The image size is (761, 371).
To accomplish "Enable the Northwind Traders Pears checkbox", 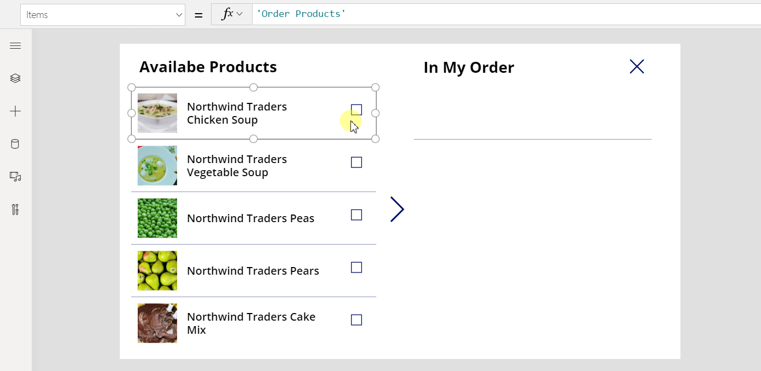I will coord(356,268).
